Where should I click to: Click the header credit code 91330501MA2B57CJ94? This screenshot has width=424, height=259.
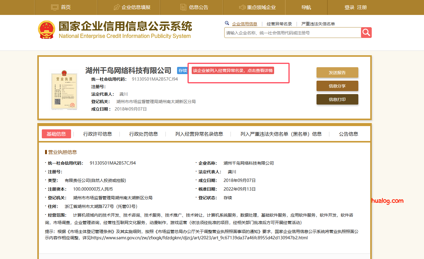click(155, 79)
